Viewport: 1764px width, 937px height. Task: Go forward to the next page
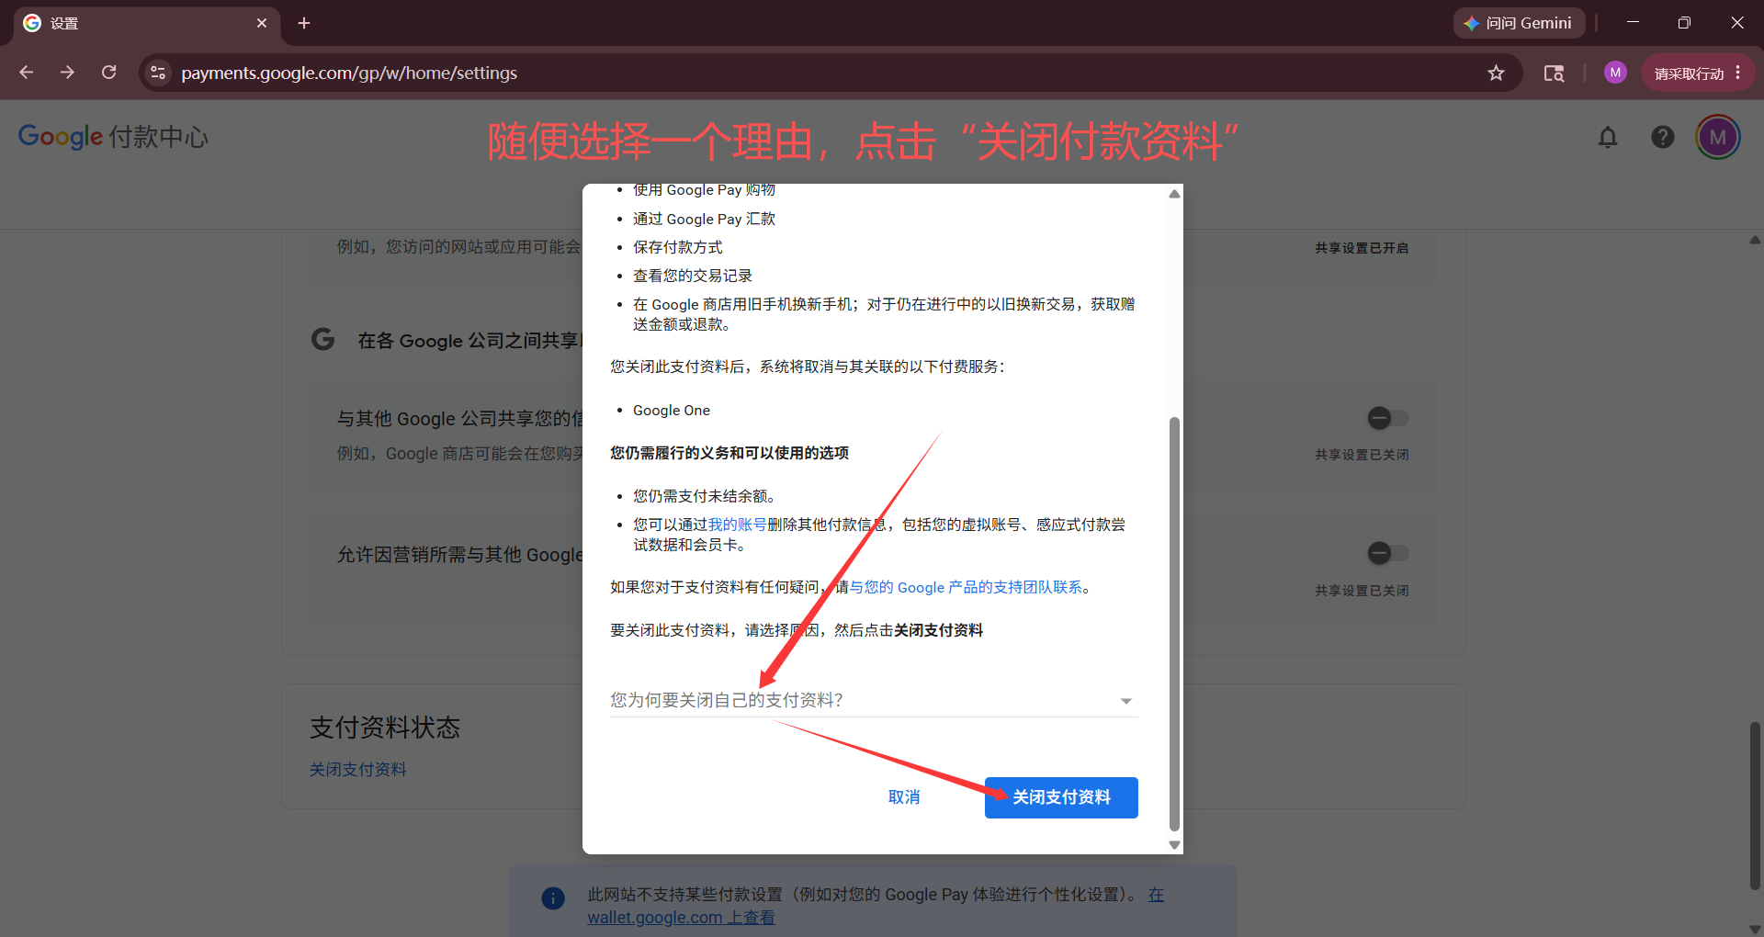[67, 73]
